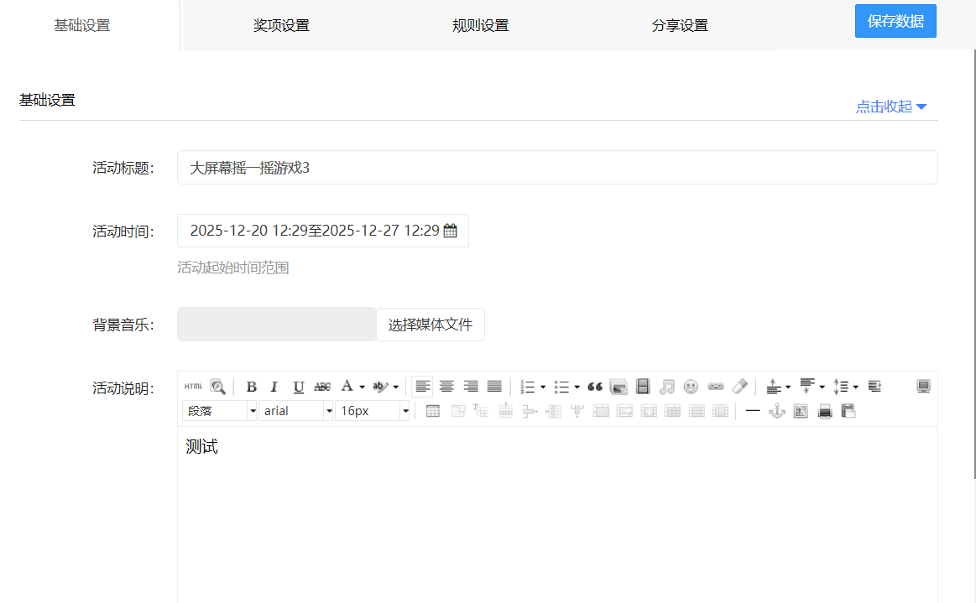Insert a blockquote with the quote icon
This screenshot has width=976, height=603.
(x=595, y=387)
